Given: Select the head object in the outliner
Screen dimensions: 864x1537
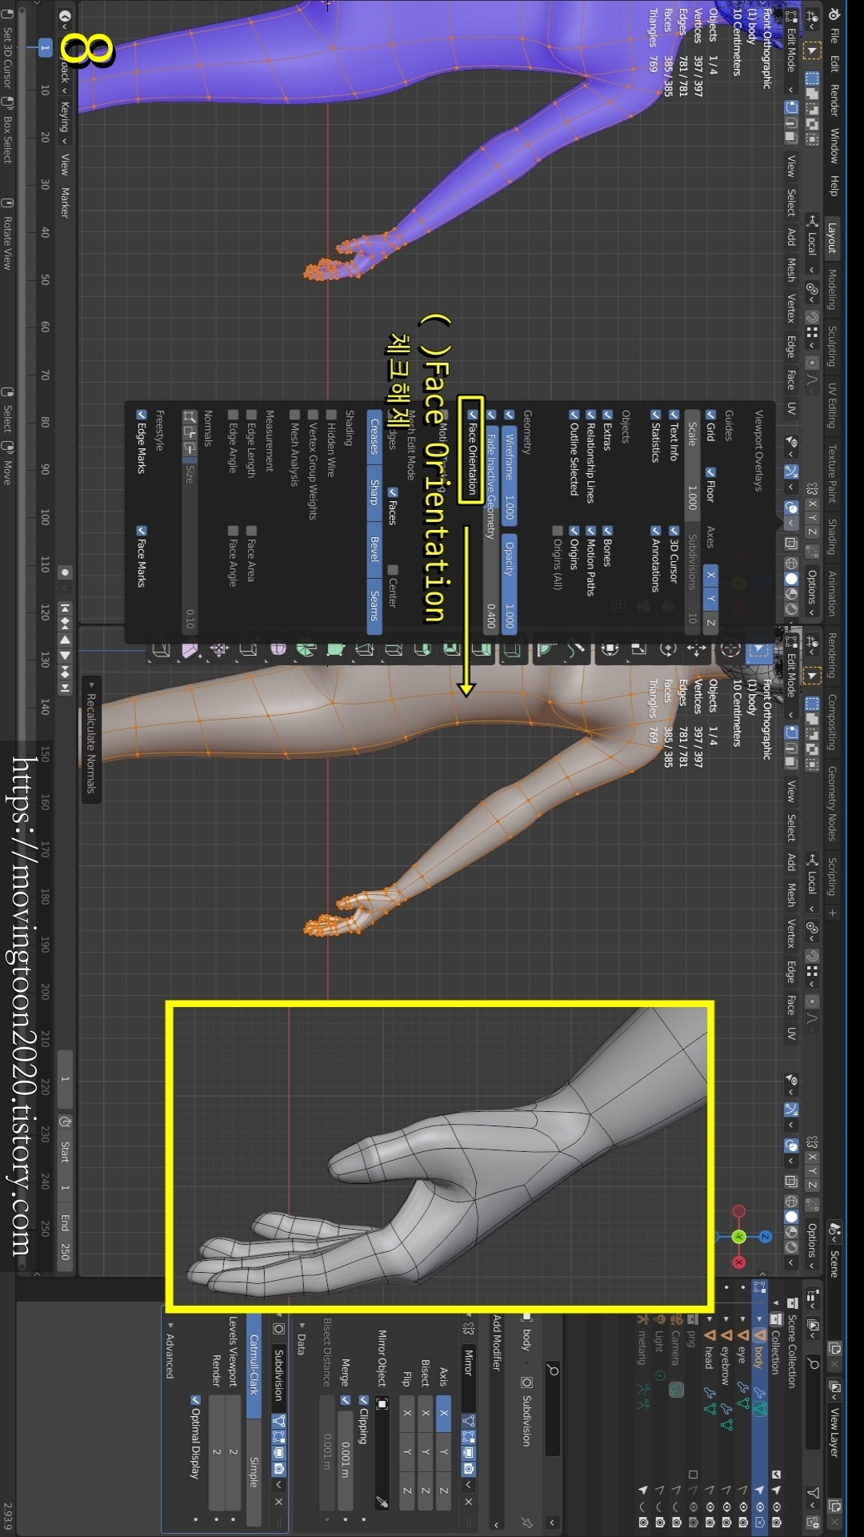Looking at the screenshot, I should pyautogui.click(x=709, y=1358).
